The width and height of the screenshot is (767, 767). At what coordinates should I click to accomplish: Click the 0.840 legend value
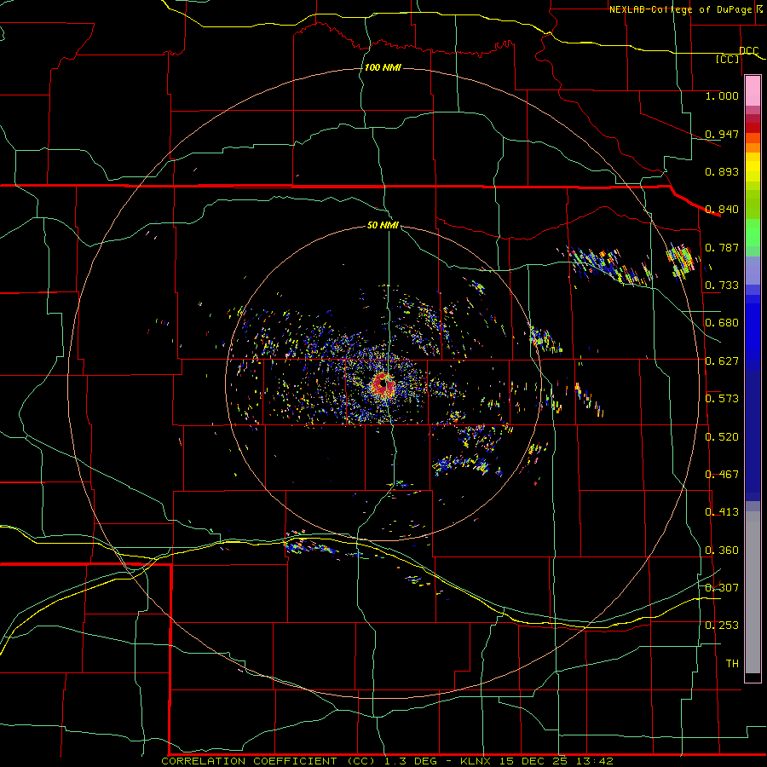[722, 210]
